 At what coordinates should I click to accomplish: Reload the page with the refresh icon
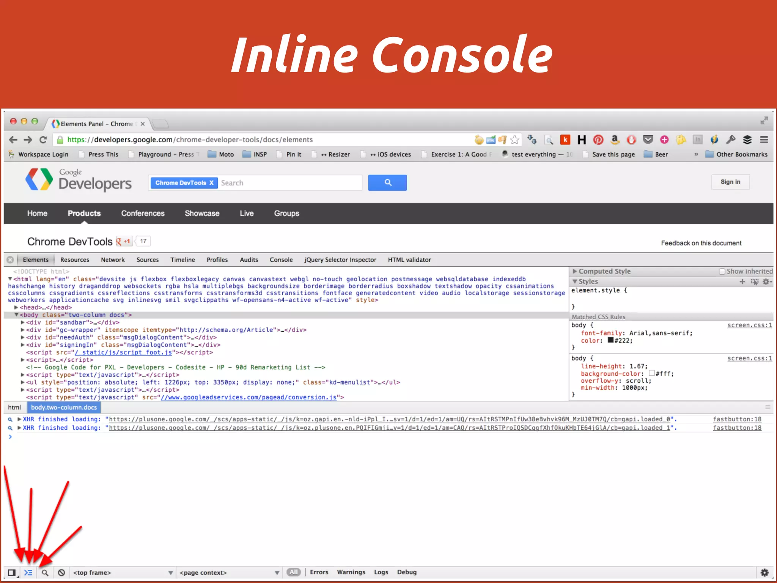click(43, 140)
